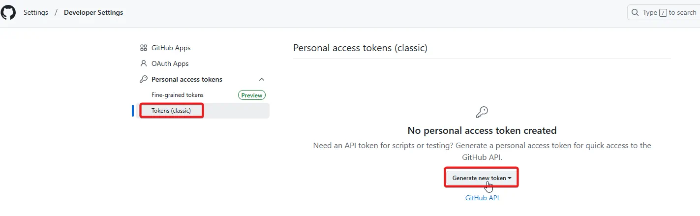Select Tokens (classic) in the sidebar
700x216 pixels.
coord(171,111)
